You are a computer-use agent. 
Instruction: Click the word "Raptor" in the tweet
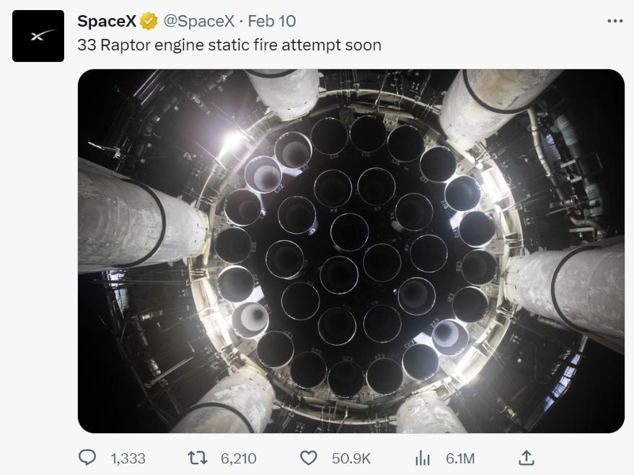[125, 45]
